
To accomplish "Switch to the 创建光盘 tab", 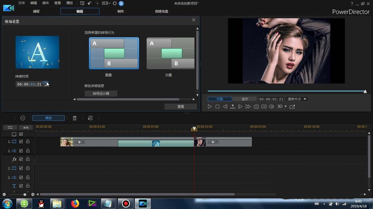I will pos(162,11).
